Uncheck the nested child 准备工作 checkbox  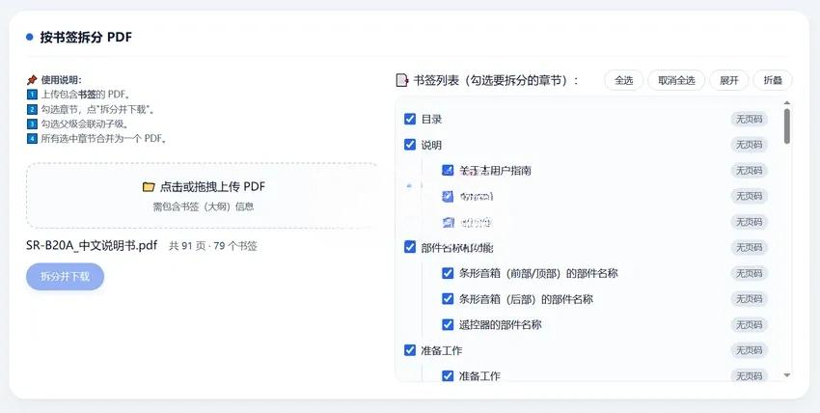[x=448, y=376]
